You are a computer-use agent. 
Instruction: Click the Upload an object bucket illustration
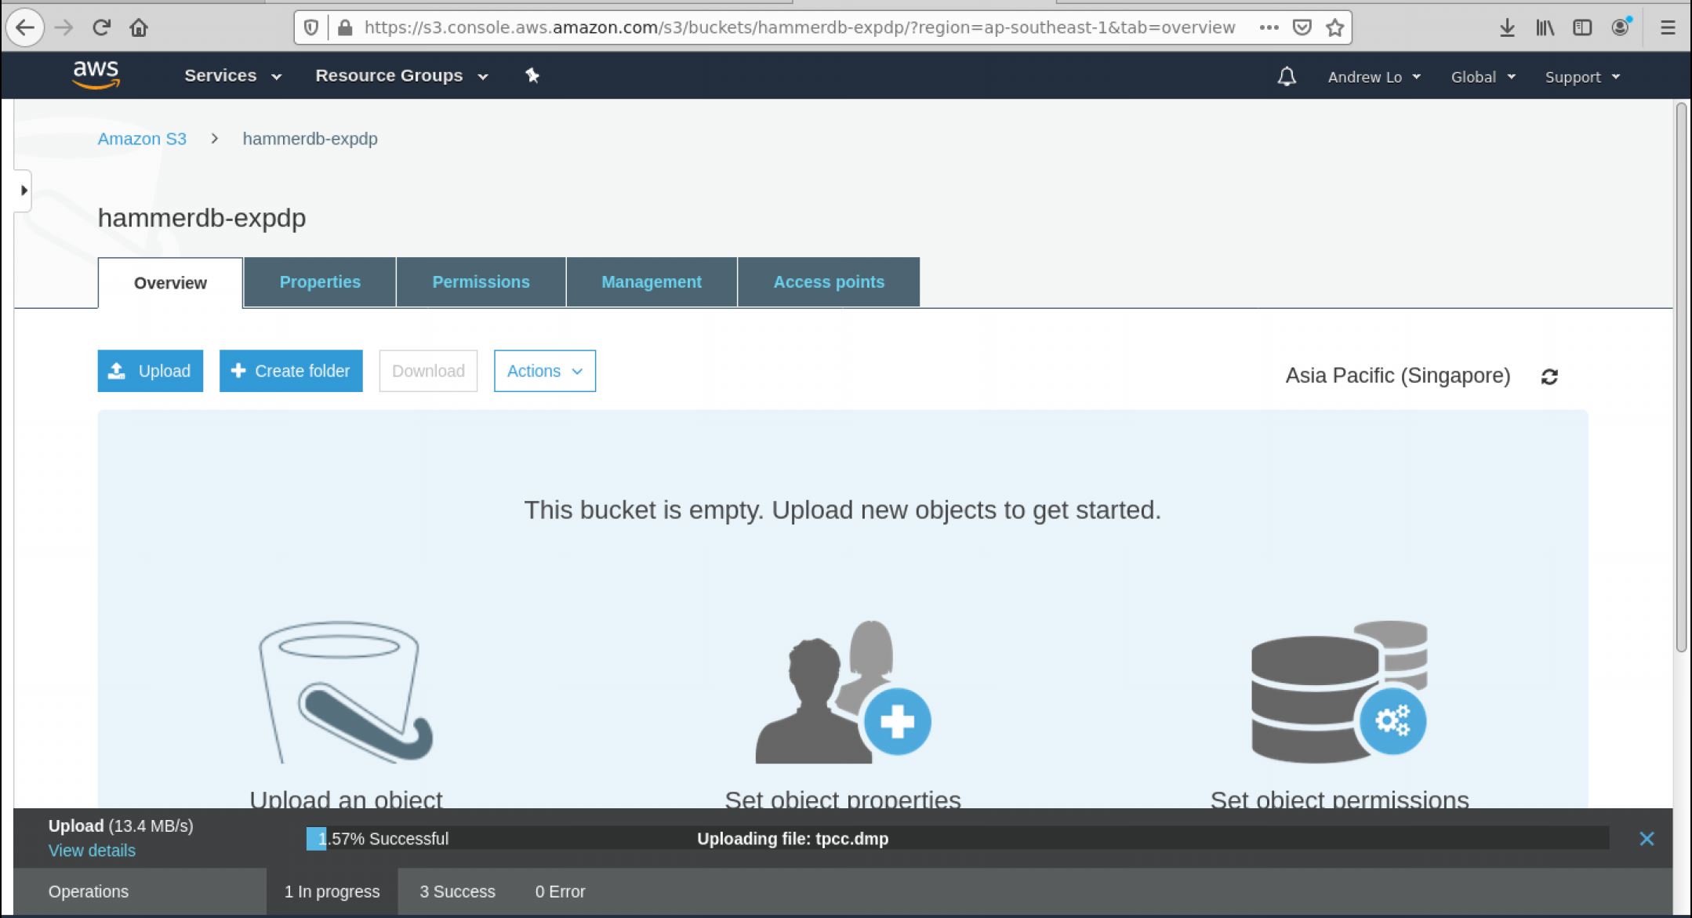click(345, 691)
